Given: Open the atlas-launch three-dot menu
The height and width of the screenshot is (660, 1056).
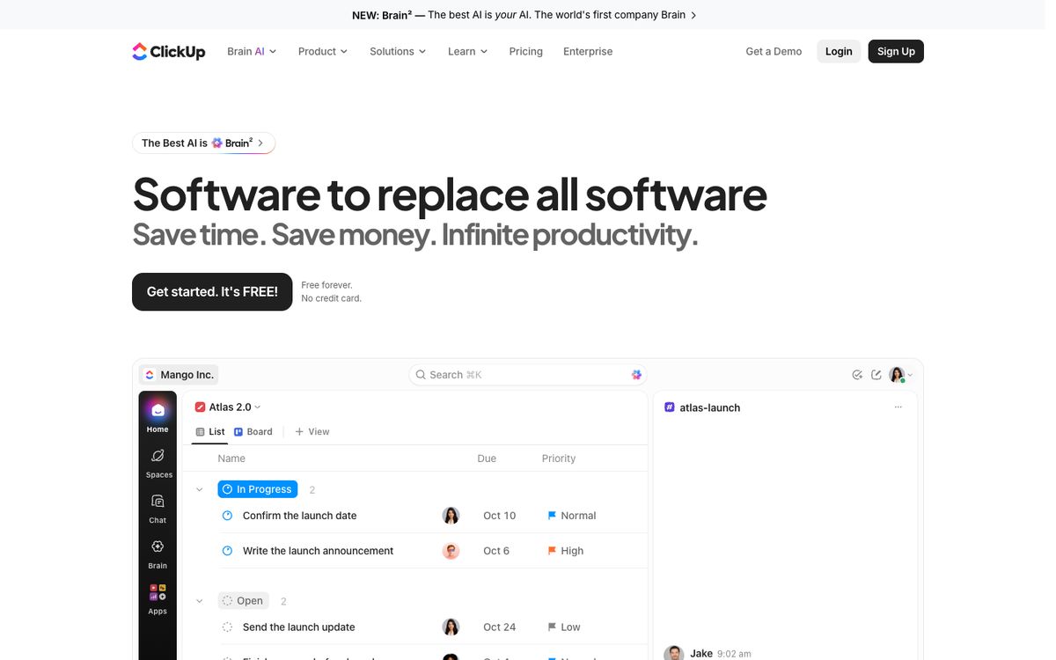Looking at the screenshot, I should click(x=898, y=407).
